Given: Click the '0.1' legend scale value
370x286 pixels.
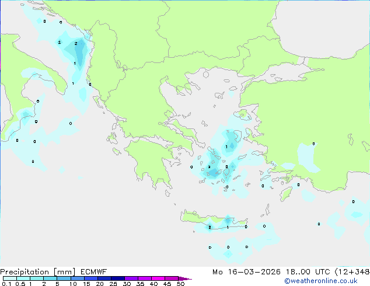Looking at the screenshot, I should pos(6,284).
